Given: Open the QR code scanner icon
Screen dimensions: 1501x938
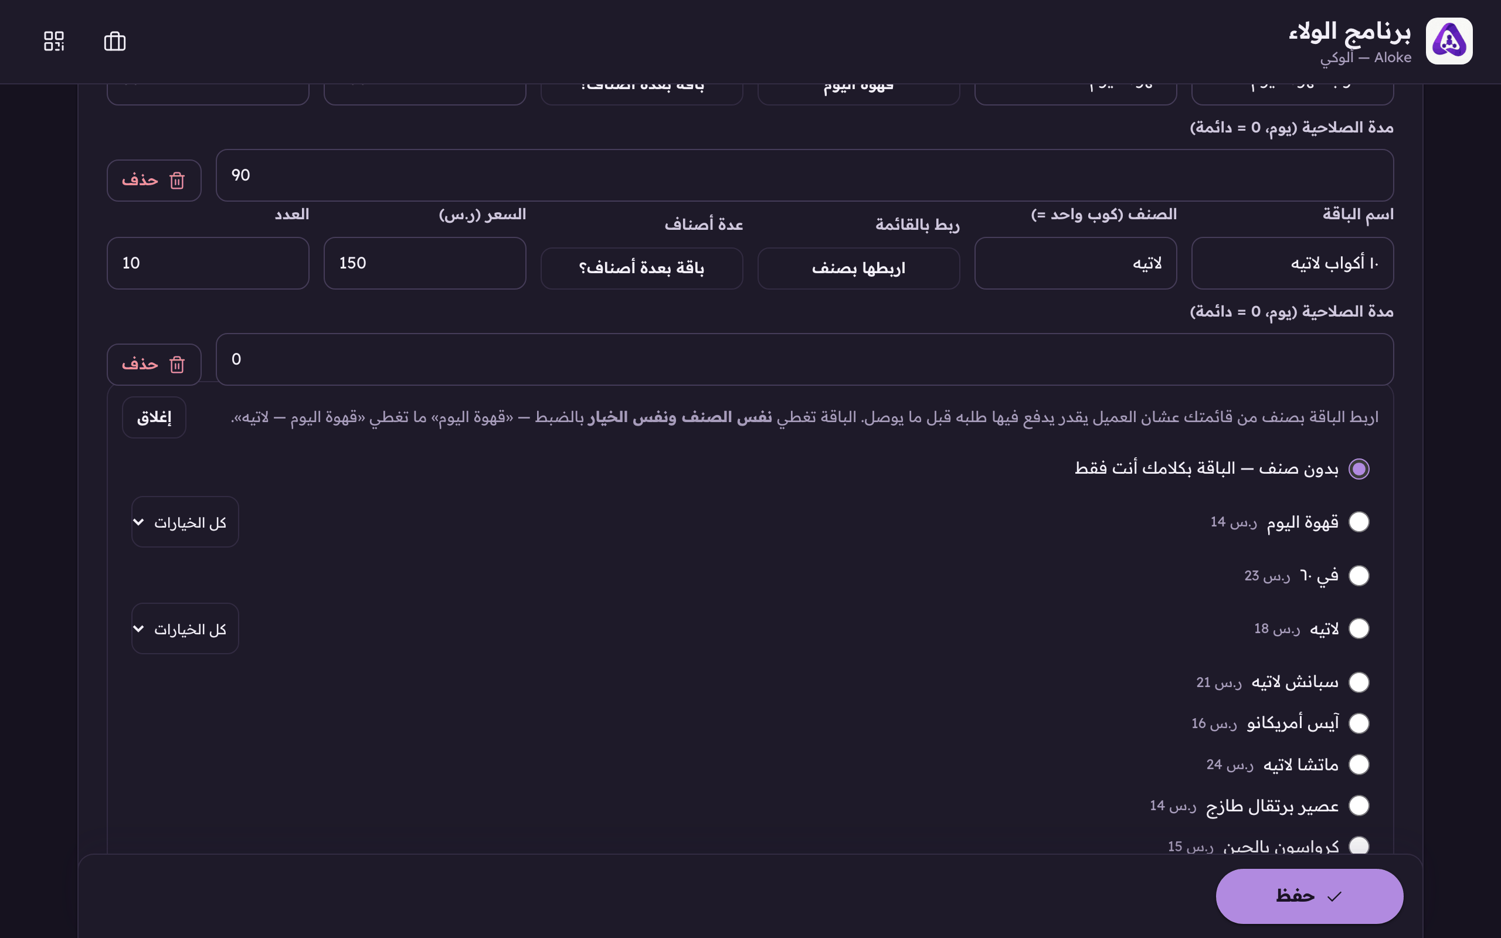Looking at the screenshot, I should 54,41.
